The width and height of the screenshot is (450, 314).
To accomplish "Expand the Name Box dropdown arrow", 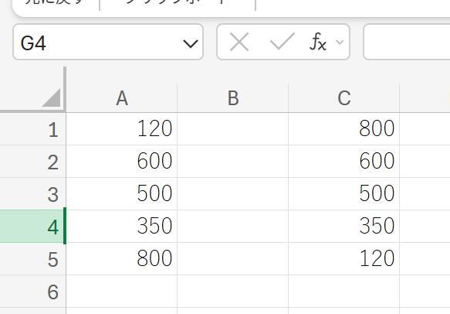I will (191, 44).
